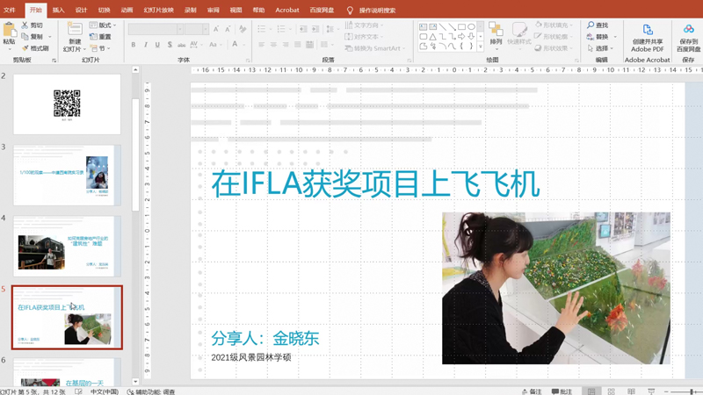The height and width of the screenshot is (395, 703).
Task: Click Select (选择) button
Action: [x=600, y=48]
